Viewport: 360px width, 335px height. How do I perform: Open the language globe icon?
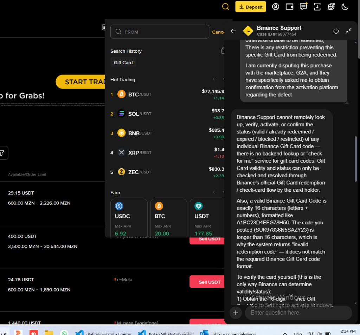click(331, 7)
